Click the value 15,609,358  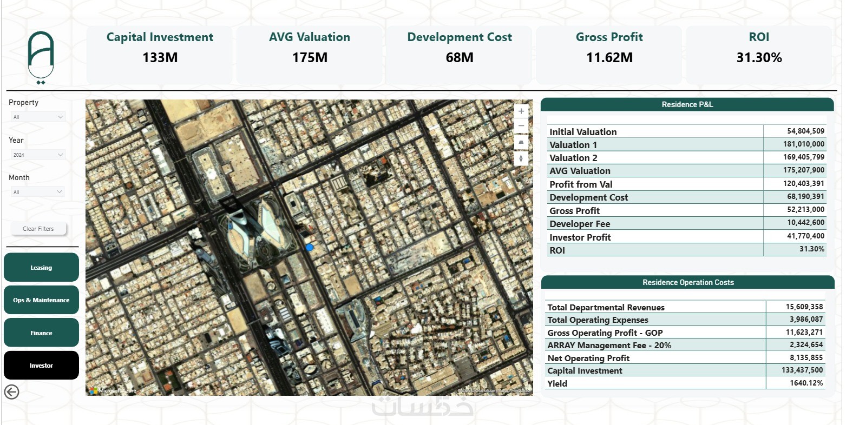click(x=804, y=307)
